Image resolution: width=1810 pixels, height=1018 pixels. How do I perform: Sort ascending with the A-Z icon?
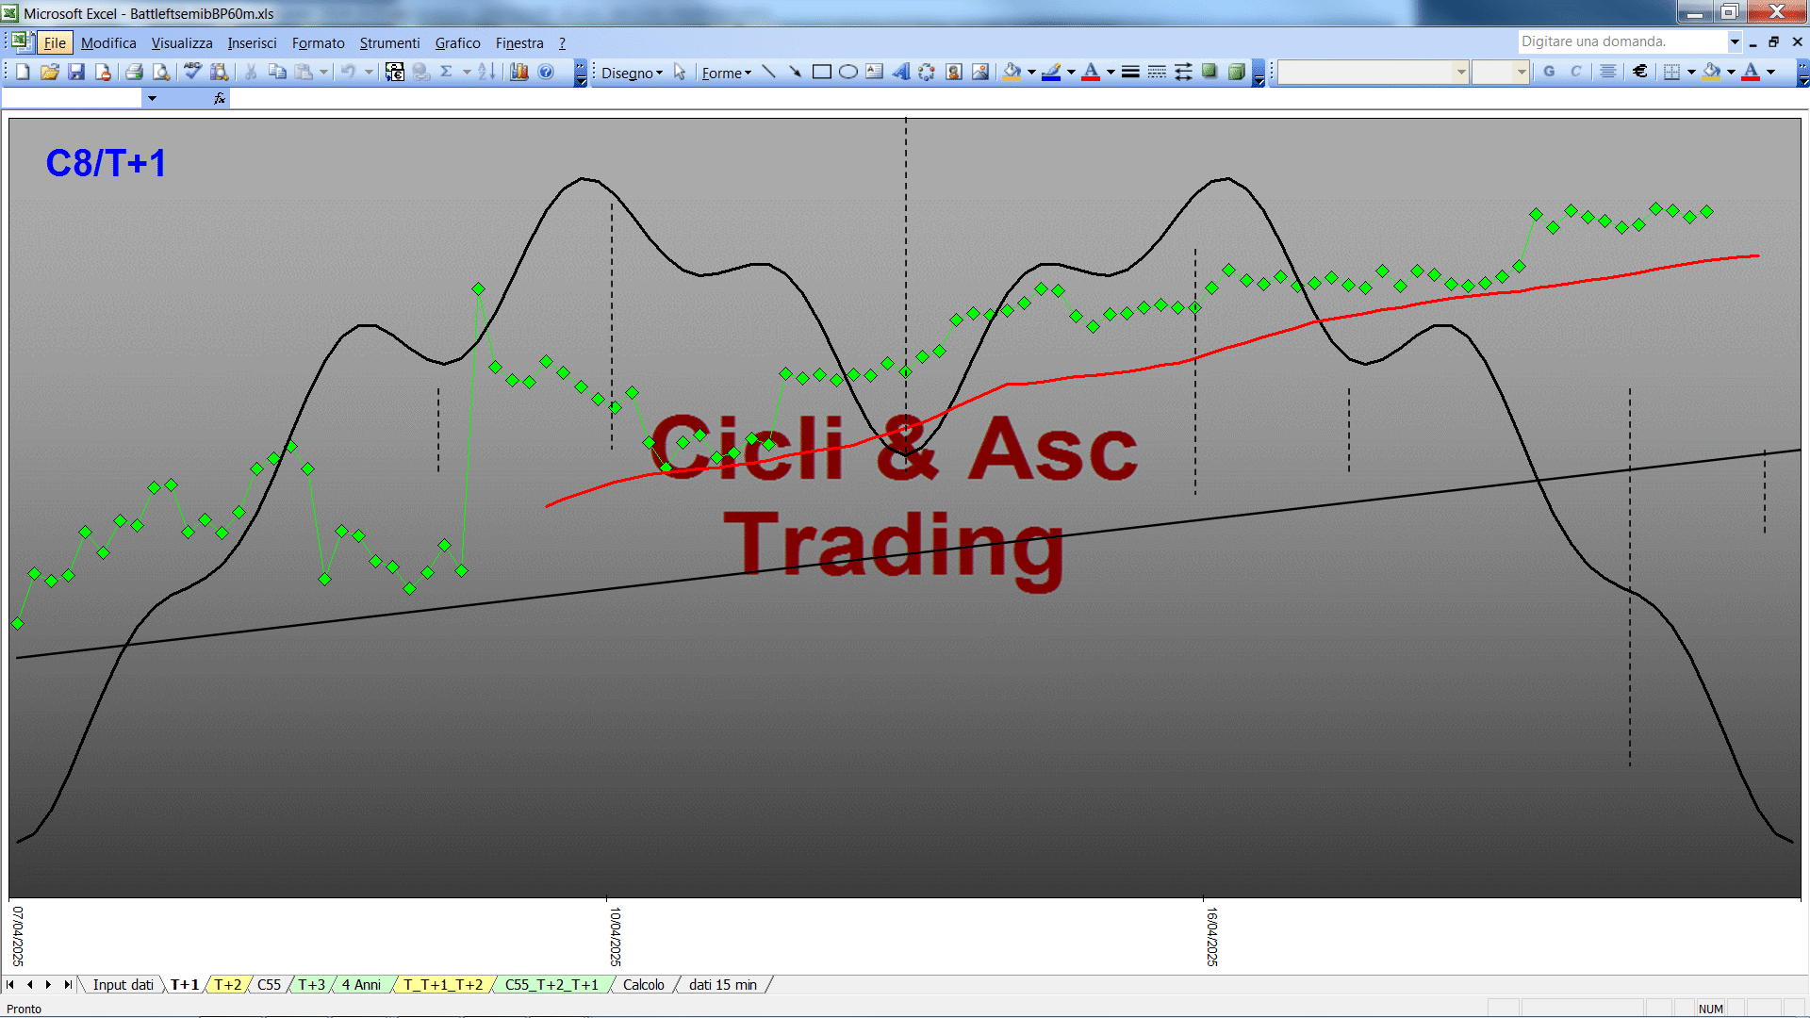[486, 72]
